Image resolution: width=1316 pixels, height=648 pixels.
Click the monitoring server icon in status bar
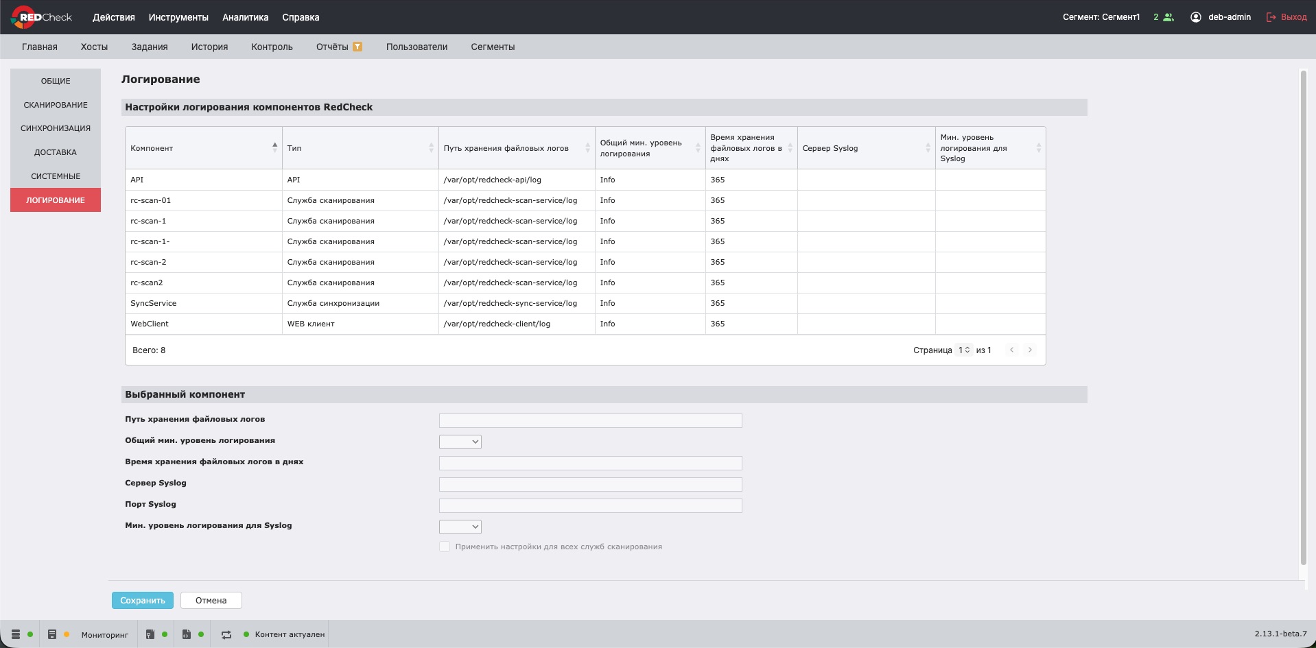[52, 634]
